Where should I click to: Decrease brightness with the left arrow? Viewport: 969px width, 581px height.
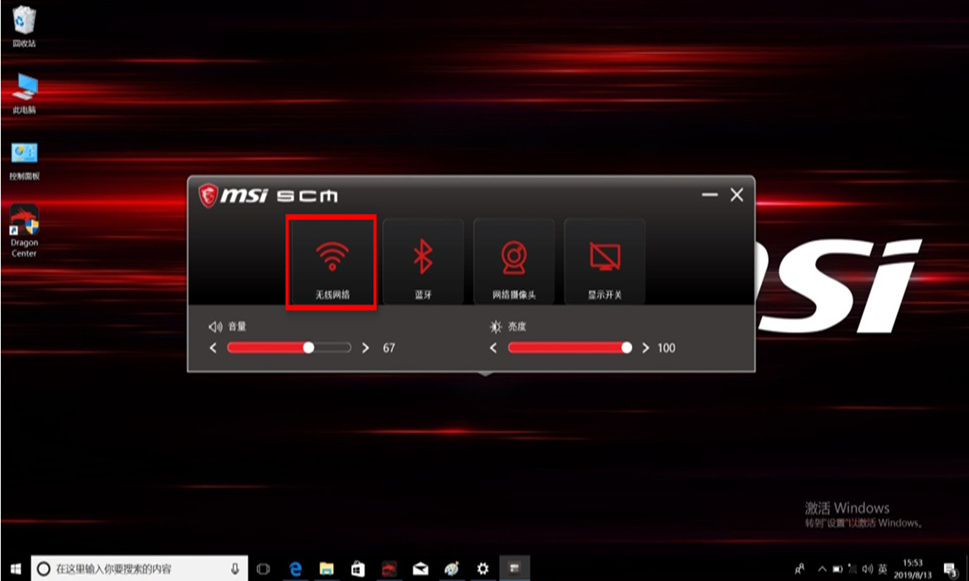[493, 348]
